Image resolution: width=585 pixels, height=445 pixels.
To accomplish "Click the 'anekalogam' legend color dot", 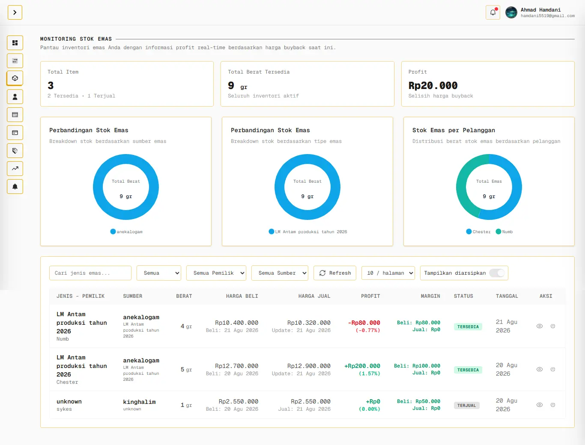I will tap(113, 231).
